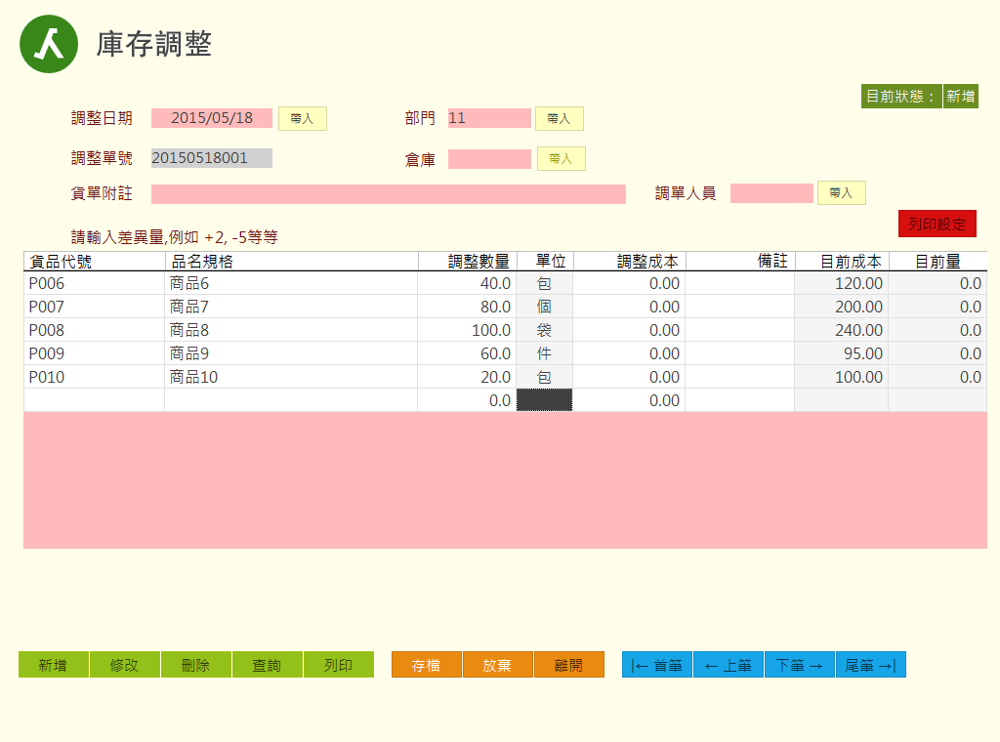Image resolution: width=1000 pixels, height=742 pixels.
Task: Jump to last record with 尾筆
Action: point(870,665)
